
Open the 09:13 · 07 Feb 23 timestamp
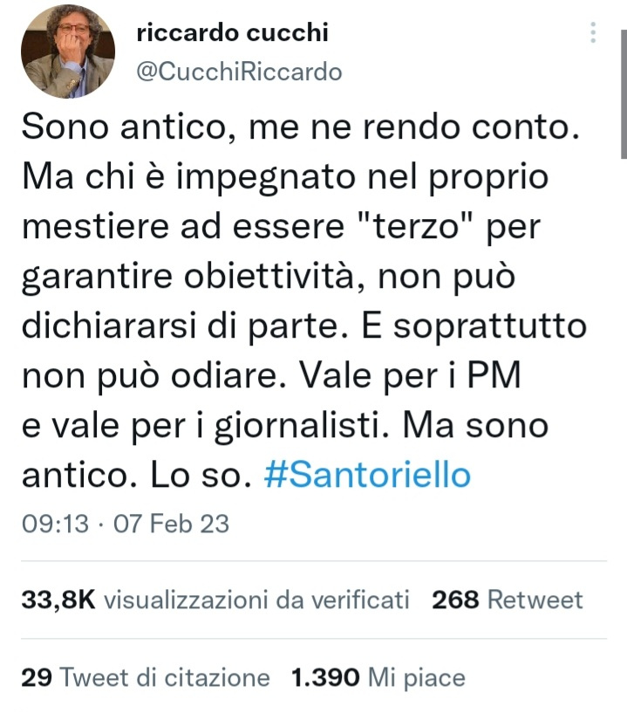(126, 523)
